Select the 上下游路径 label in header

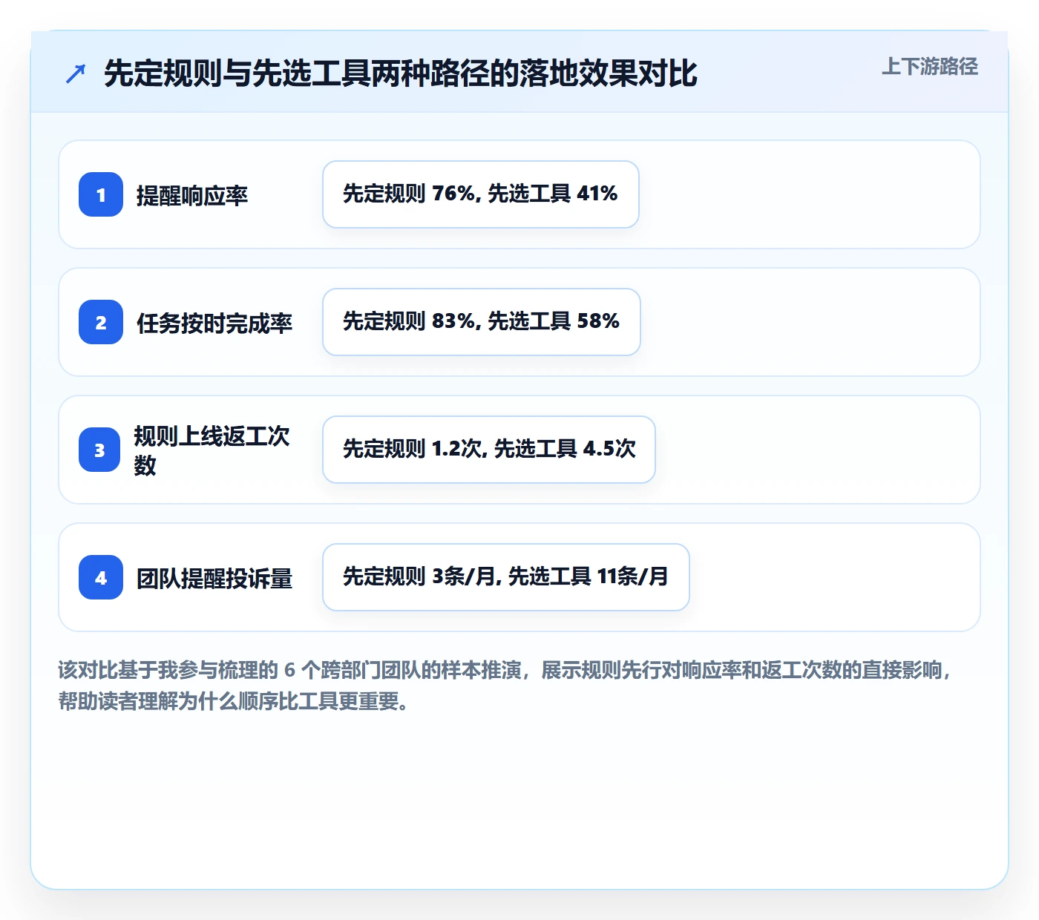click(x=930, y=67)
